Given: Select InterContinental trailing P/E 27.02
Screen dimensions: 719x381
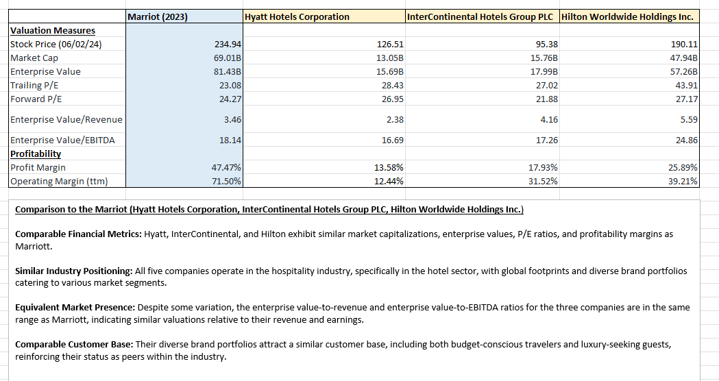Looking at the screenshot, I should click(x=483, y=85).
